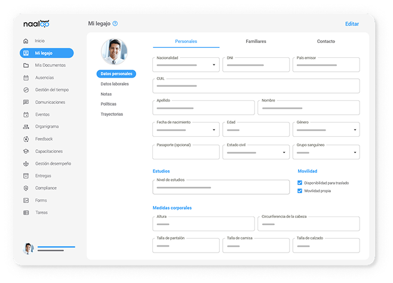Screen dimensions: 393x283
Task: Click the CUIL input field
Action: tap(256, 86)
